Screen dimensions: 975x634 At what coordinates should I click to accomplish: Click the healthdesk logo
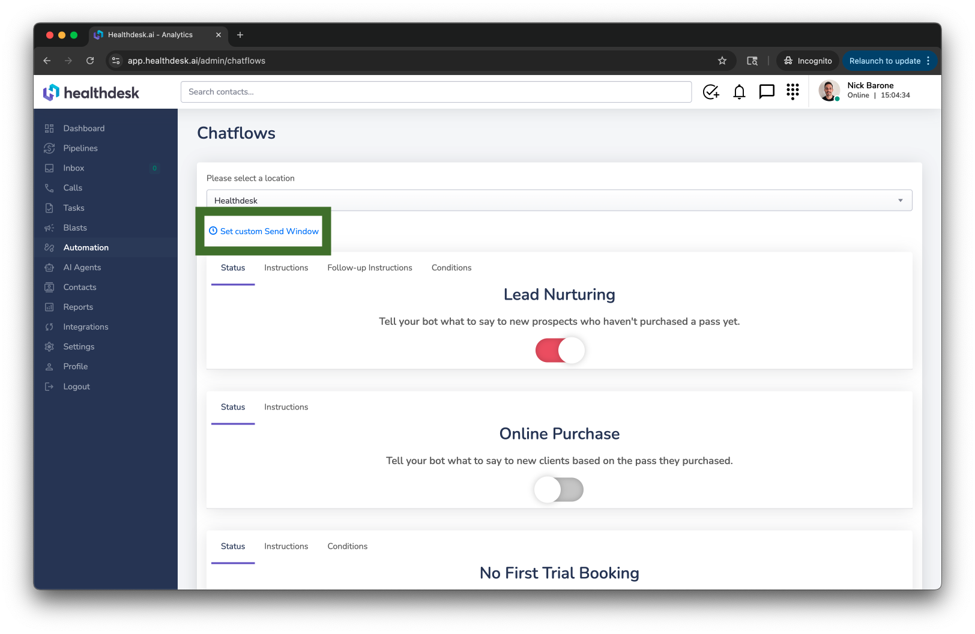coord(91,92)
